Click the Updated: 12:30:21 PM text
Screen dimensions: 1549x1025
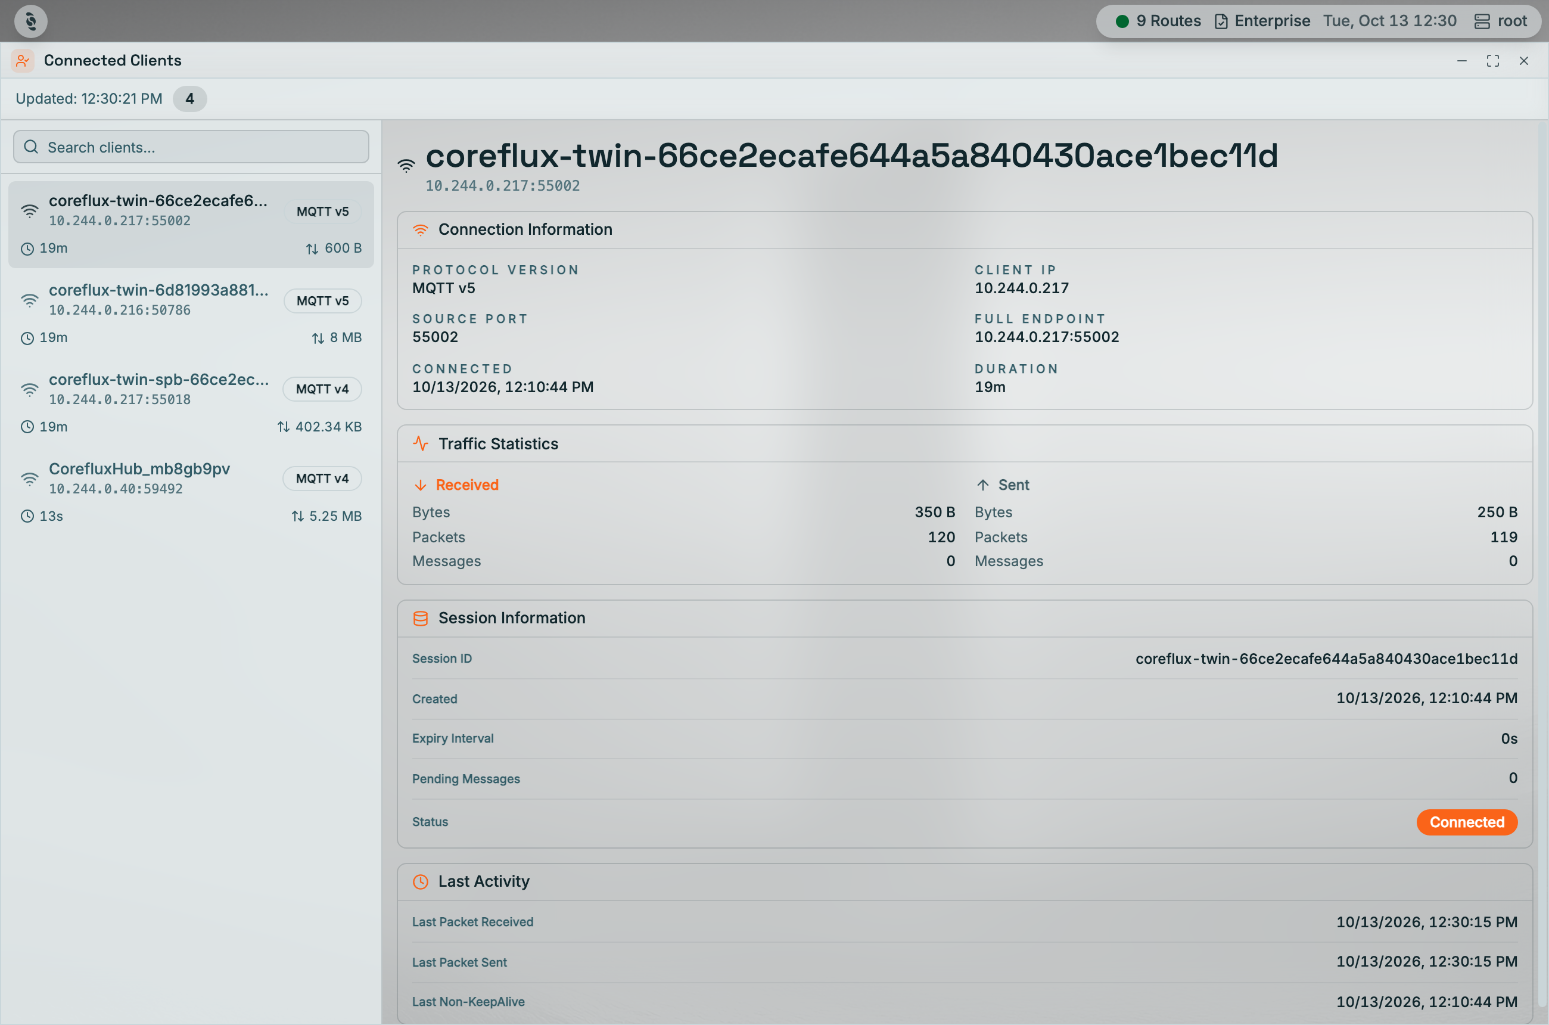coord(89,99)
